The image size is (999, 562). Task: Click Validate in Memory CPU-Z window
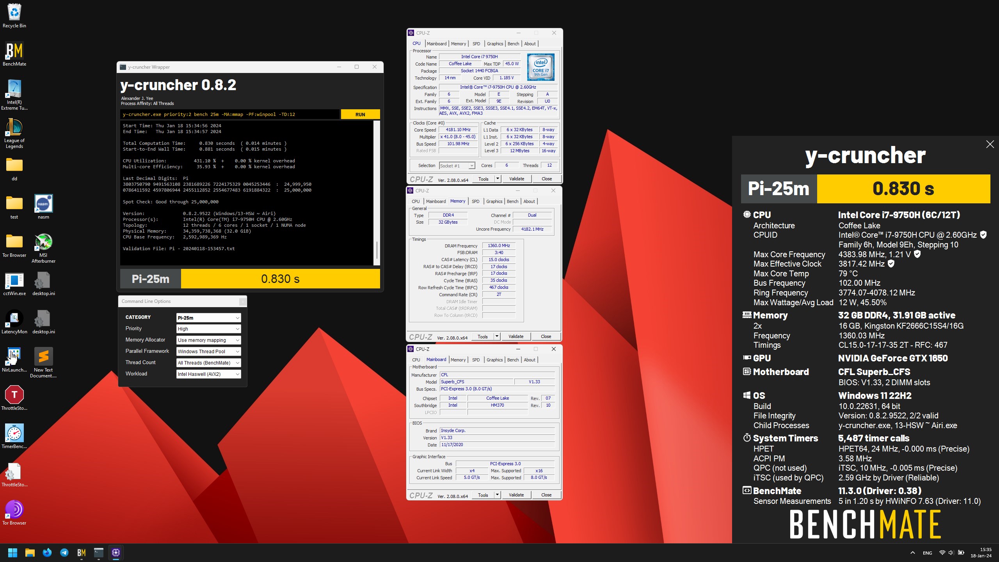tap(516, 336)
